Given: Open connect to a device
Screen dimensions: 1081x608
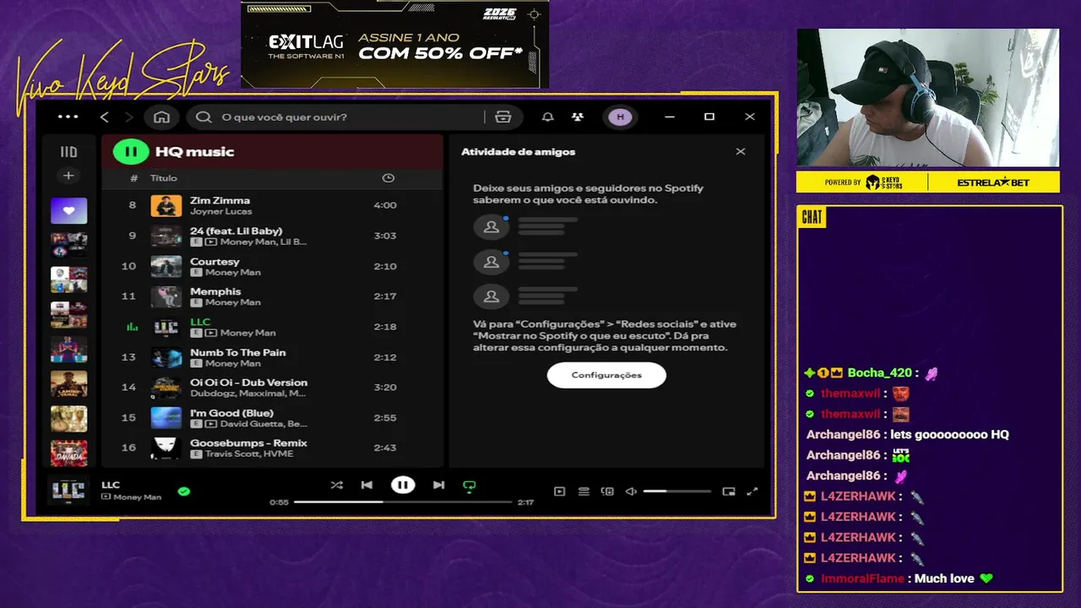Looking at the screenshot, I should click(607, 491).
